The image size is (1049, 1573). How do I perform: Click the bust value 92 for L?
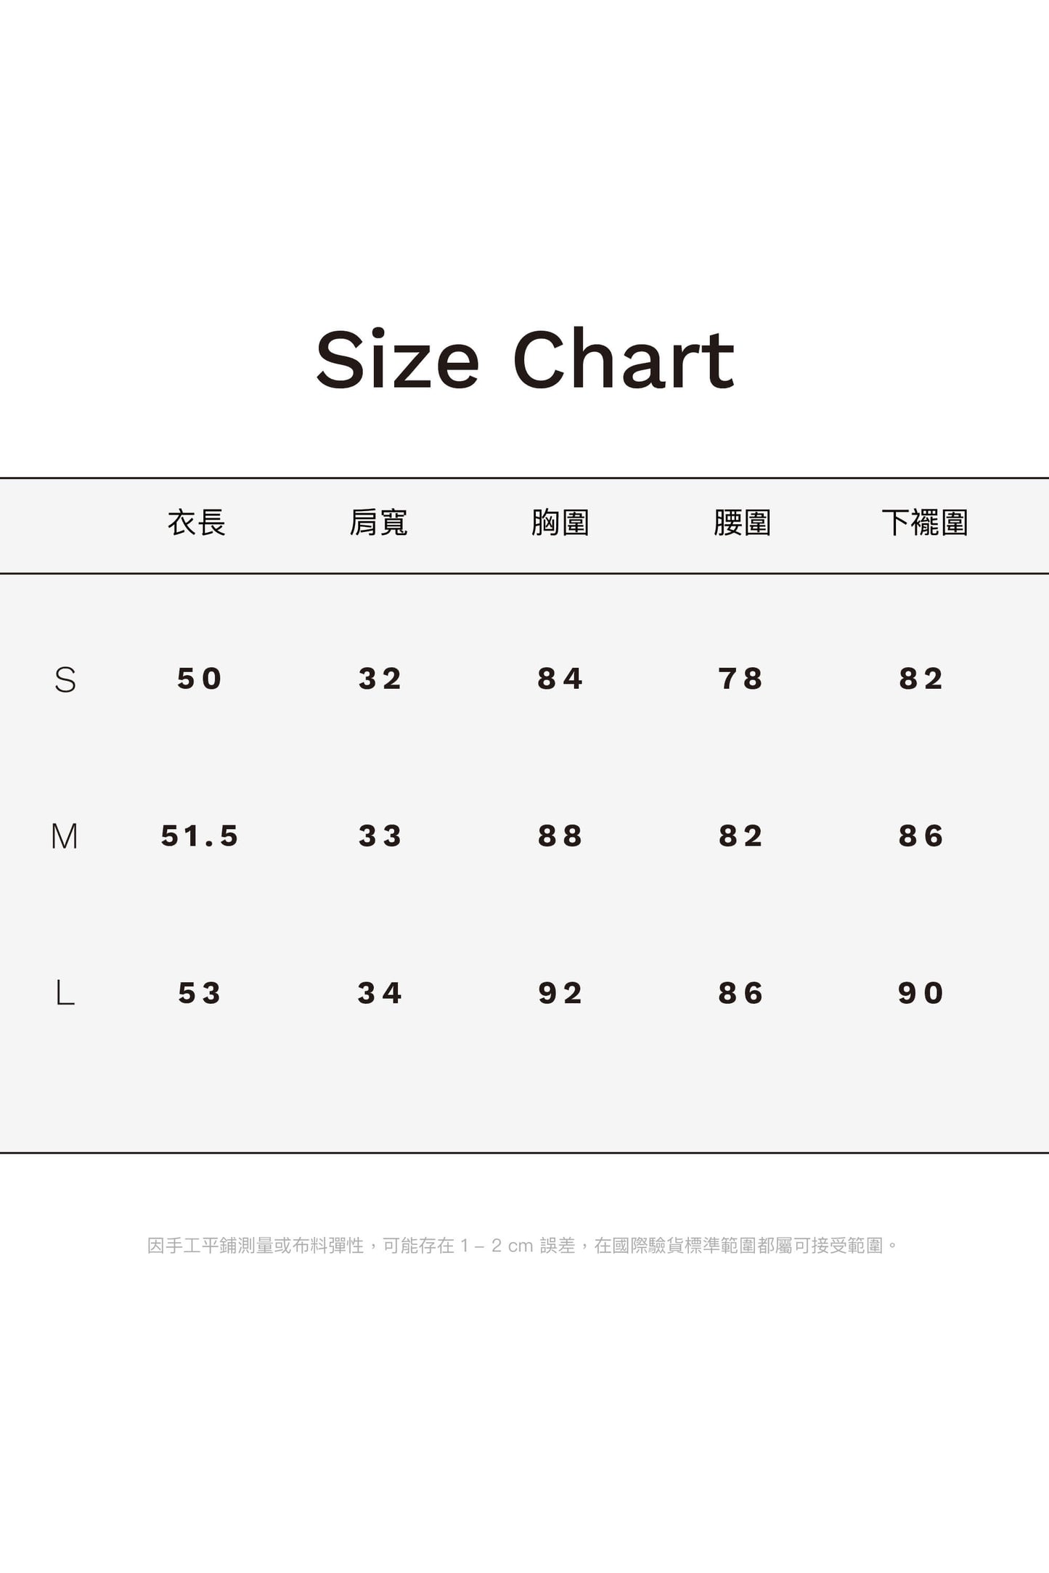pos(560,993)
